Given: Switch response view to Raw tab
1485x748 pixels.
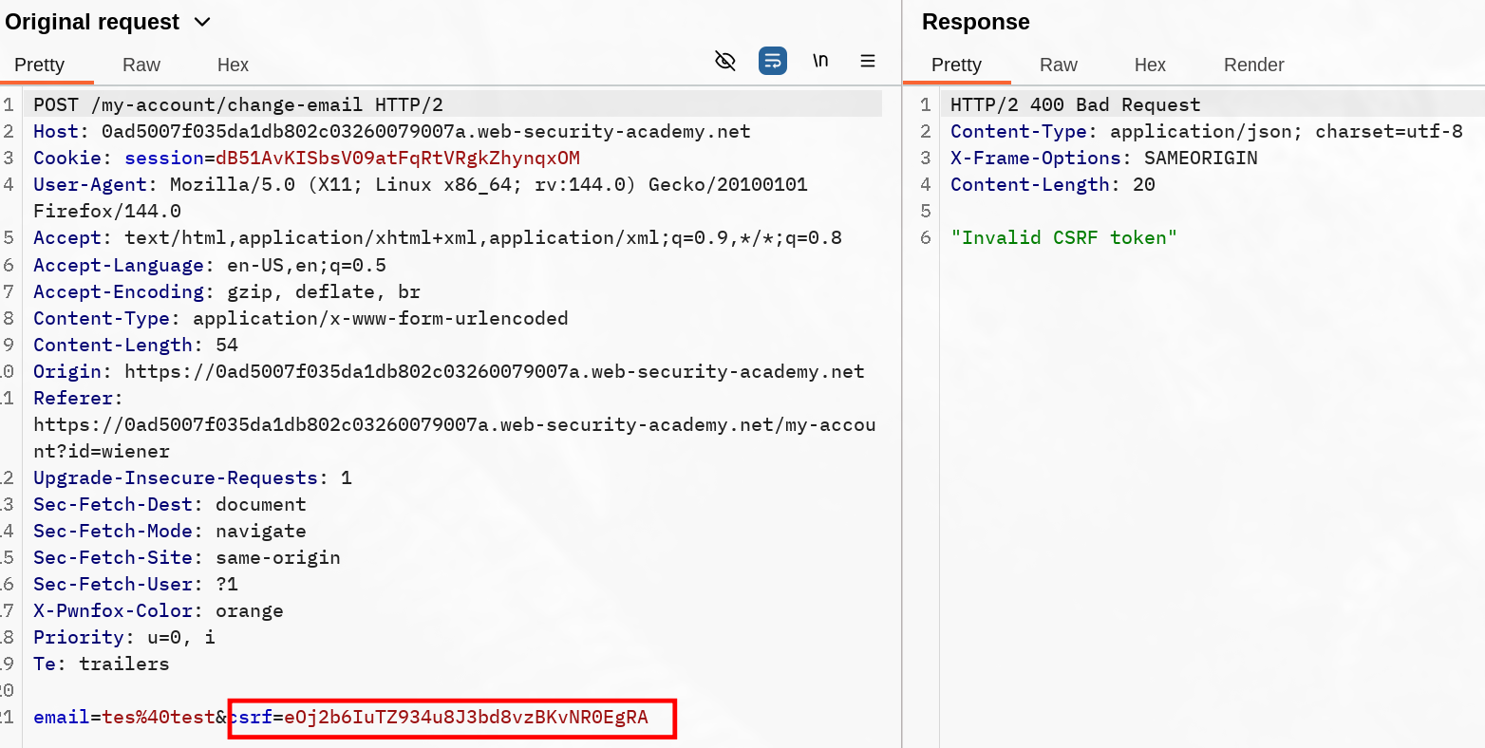Looking at the screenshot, I should [x=1058, y=65].
